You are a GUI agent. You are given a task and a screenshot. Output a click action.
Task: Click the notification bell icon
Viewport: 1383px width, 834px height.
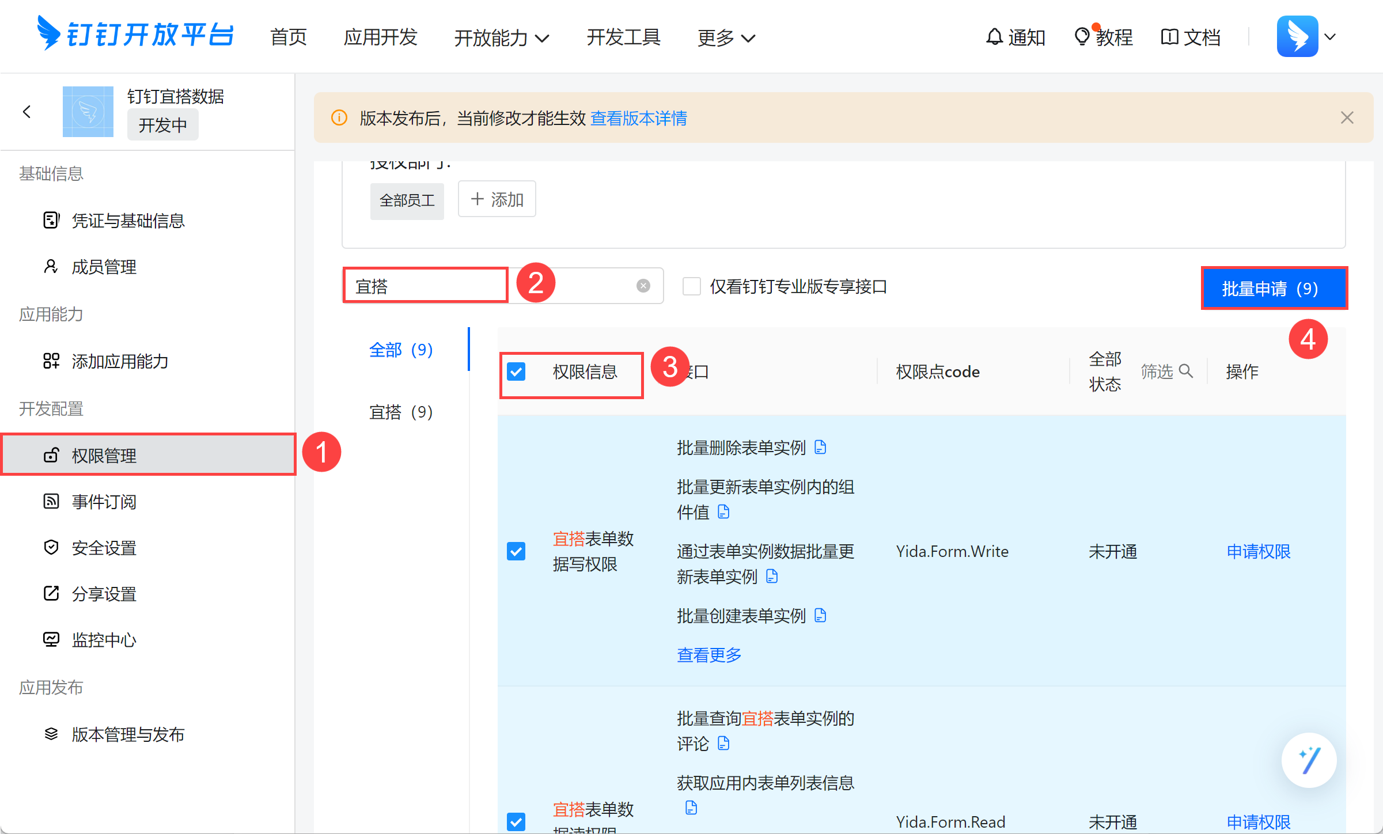(994, 37)
